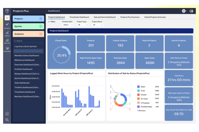Click the In Progress beige swatch
Viewport: 199px width, 132px height.
tap(138, 103)
